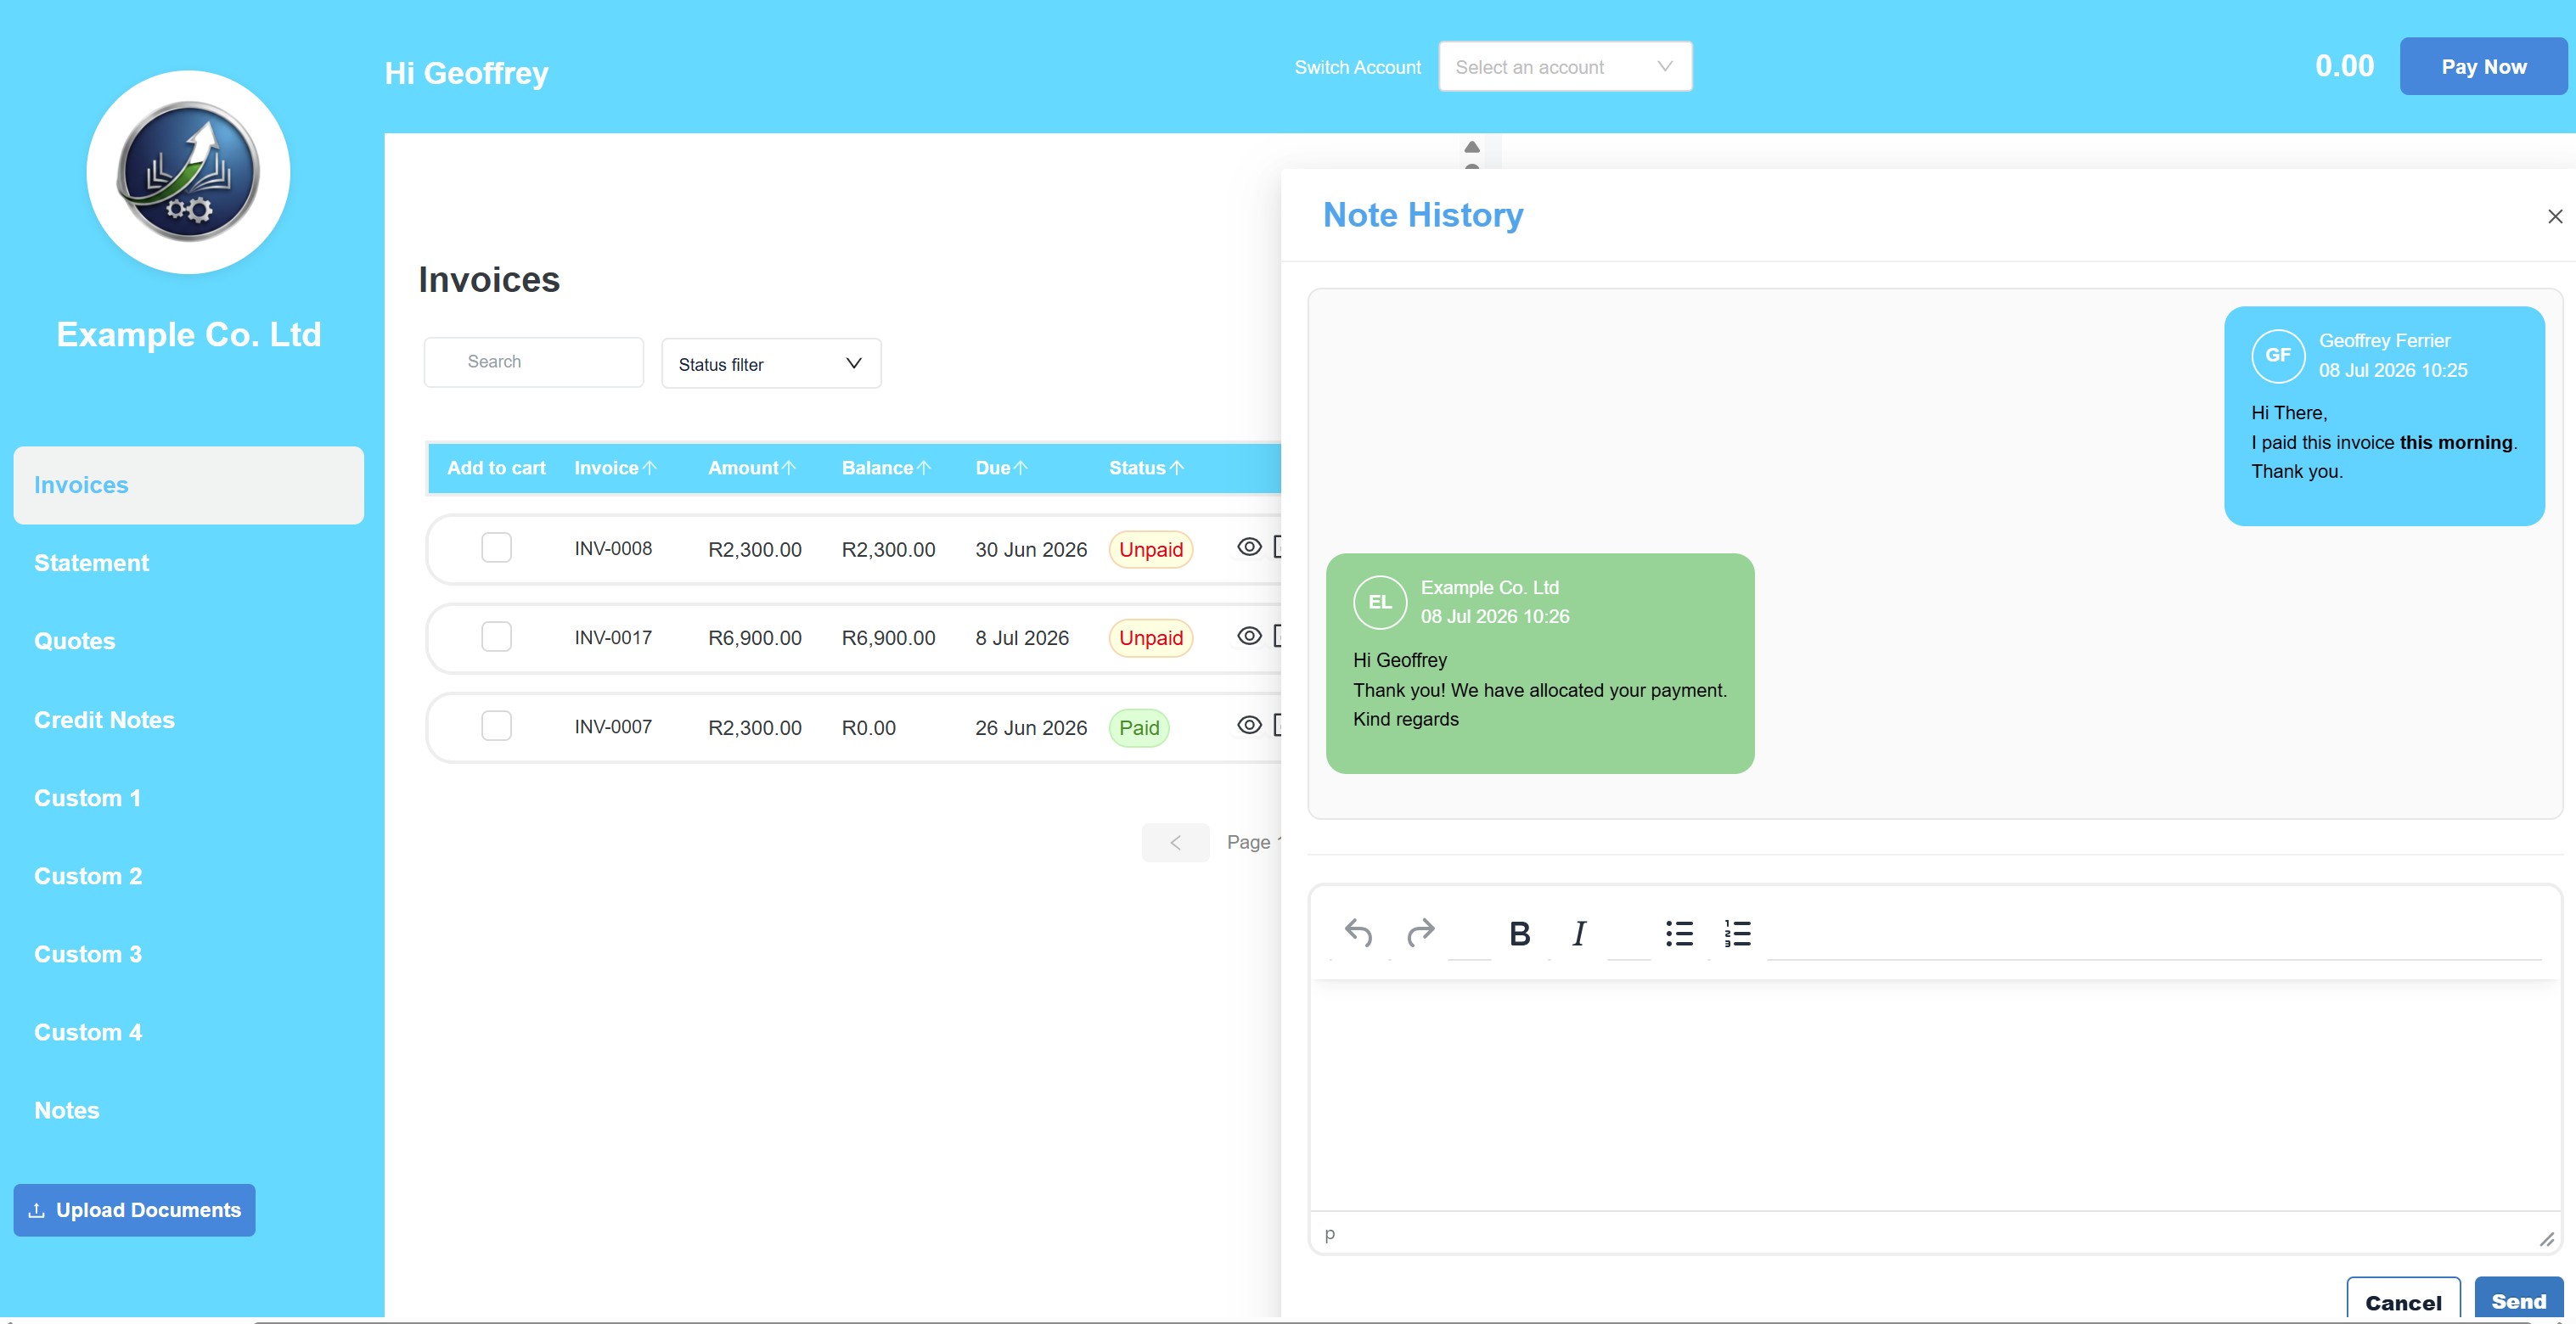Click the INV-0017 invoice number
2576x1324 pixels.
click(613, 637)
